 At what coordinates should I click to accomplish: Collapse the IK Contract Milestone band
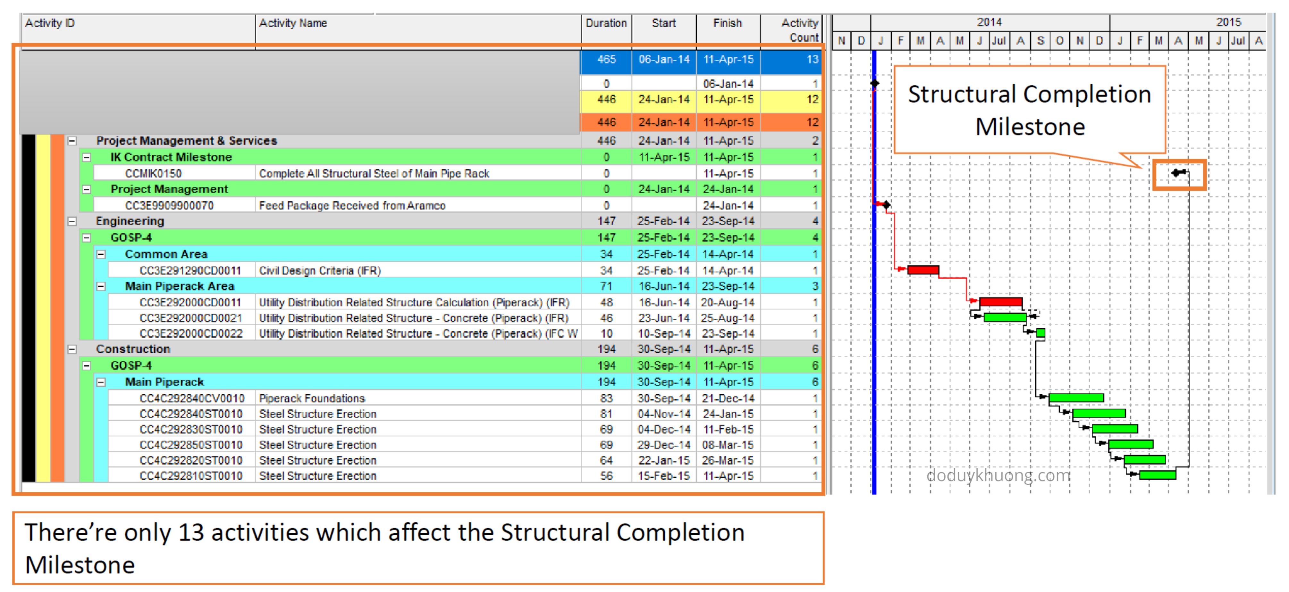pyautogui.click(x=87, y=158)
